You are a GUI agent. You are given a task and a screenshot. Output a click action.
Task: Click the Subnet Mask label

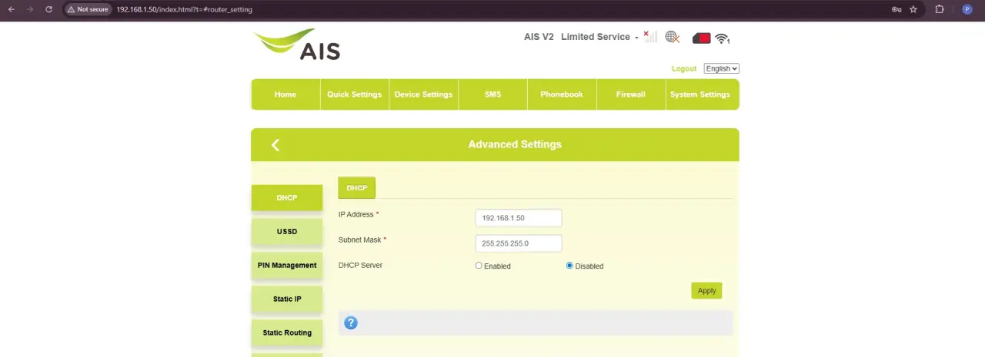tap(359, 240)
